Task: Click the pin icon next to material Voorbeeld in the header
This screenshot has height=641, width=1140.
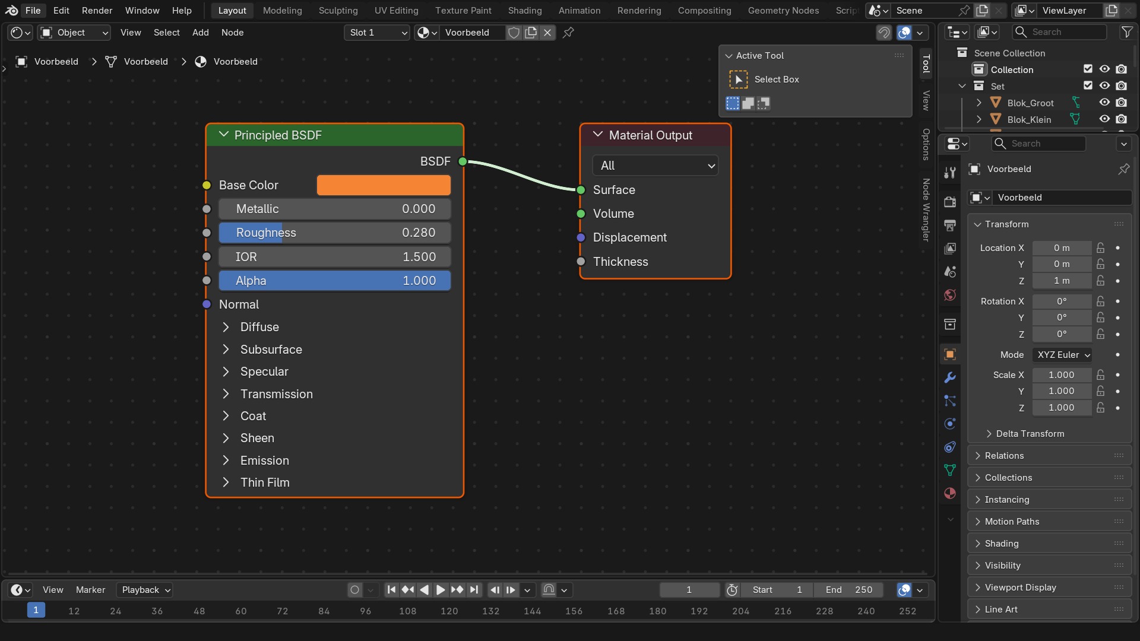Action: pyautogui.click(x=568, y=33)
